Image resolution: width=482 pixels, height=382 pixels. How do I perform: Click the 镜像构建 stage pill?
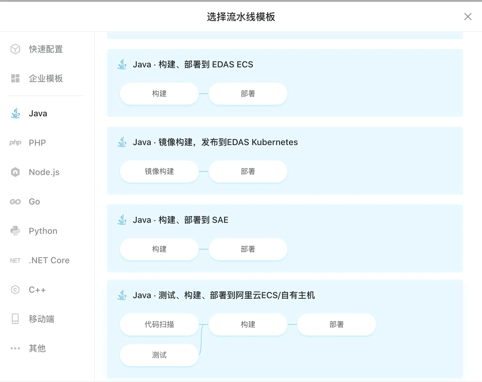(x=159, y=171)
